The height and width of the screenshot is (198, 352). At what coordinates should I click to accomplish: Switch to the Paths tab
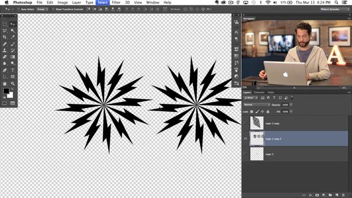[x=271, y=92]
